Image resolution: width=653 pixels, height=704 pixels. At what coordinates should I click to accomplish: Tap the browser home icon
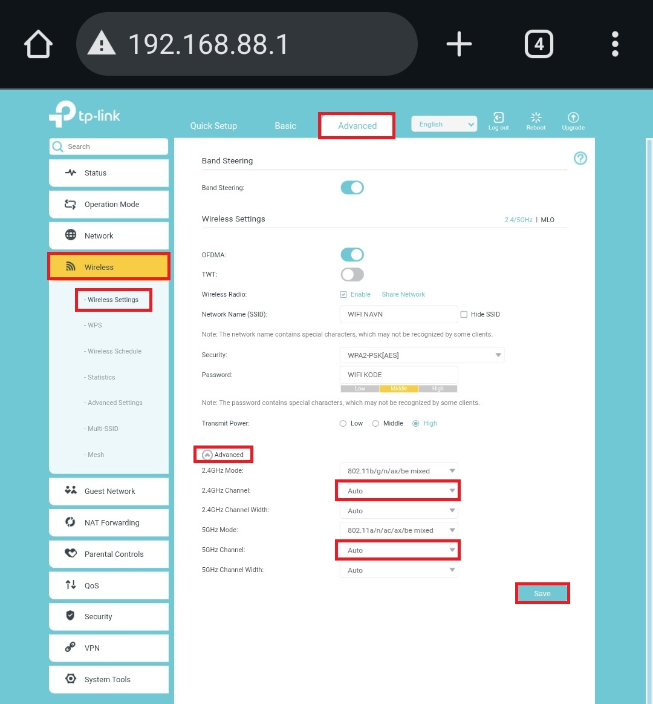point(38,44)
